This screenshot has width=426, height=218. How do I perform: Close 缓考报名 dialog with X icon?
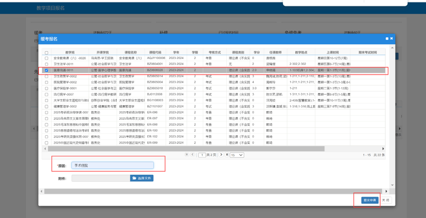click(x=391, y=39)
